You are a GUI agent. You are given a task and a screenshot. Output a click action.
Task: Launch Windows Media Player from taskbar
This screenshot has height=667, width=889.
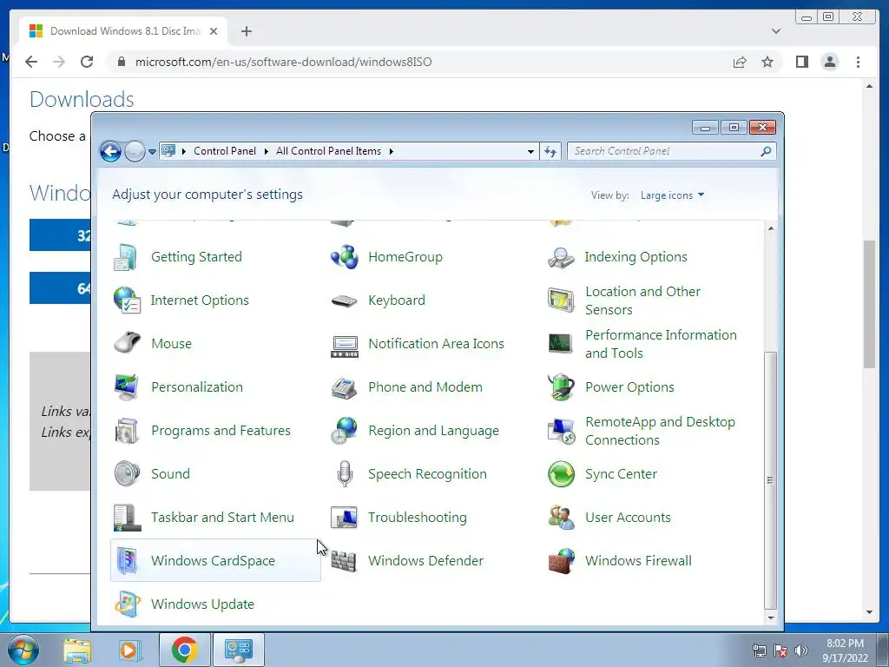tap(130, 650)
